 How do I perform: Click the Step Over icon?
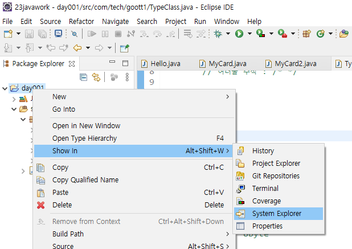(157, 34)
